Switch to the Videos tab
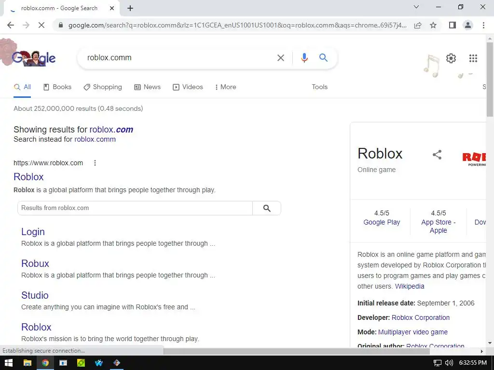This screenshot has height=370, width=494. pos(188,87)
